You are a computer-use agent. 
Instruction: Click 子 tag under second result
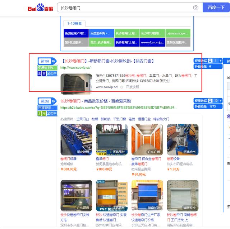pyautogui.click(x=40, y=113)
